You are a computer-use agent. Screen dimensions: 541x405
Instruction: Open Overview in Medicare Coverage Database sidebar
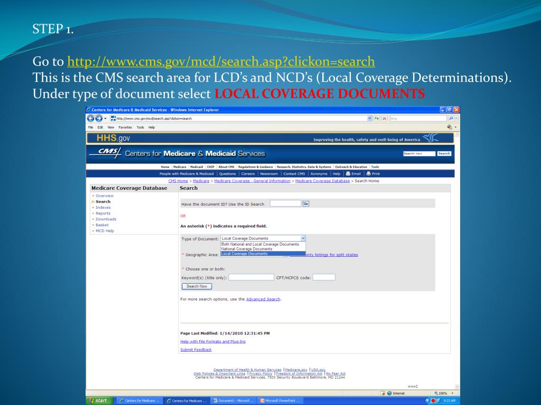point(105,196)
